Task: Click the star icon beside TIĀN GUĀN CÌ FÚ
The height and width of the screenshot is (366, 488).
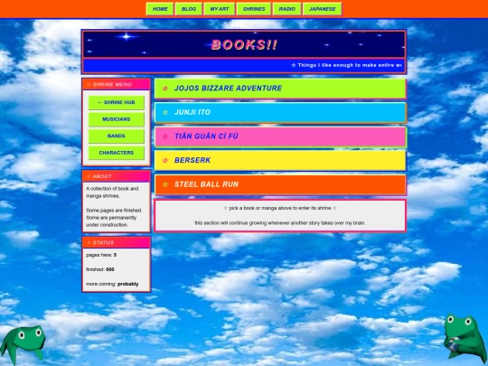Action: 165,136
